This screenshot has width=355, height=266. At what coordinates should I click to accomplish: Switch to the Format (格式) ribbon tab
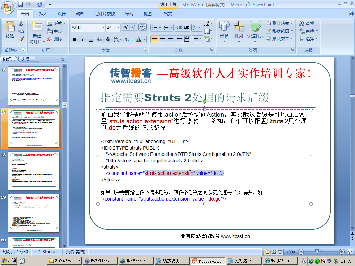[168, 14]
